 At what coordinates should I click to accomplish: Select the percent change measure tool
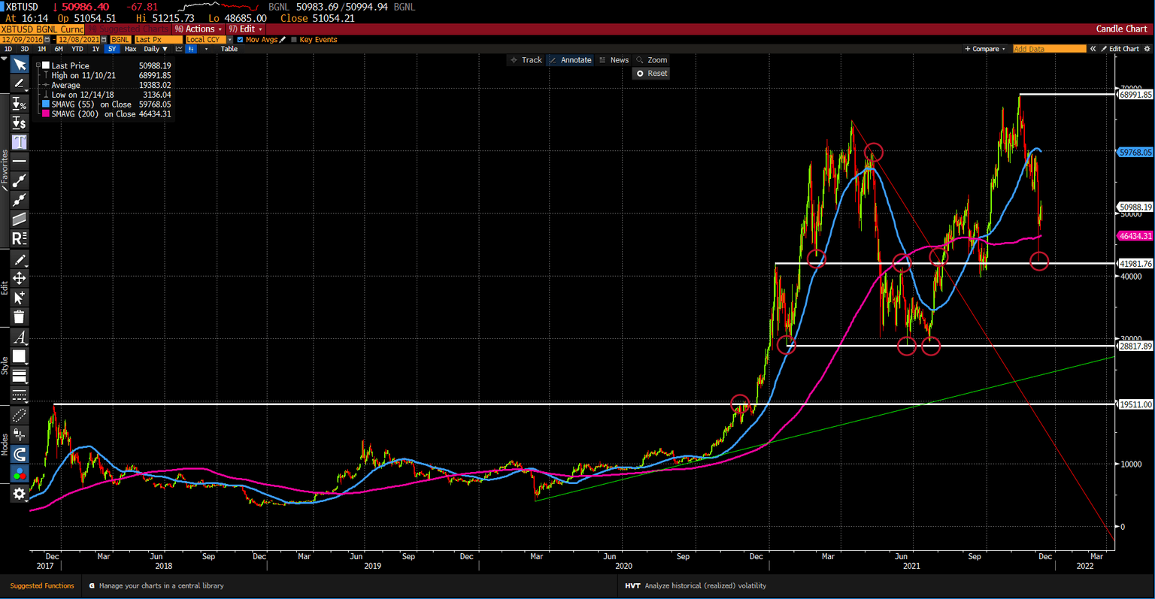click(20, 104)
